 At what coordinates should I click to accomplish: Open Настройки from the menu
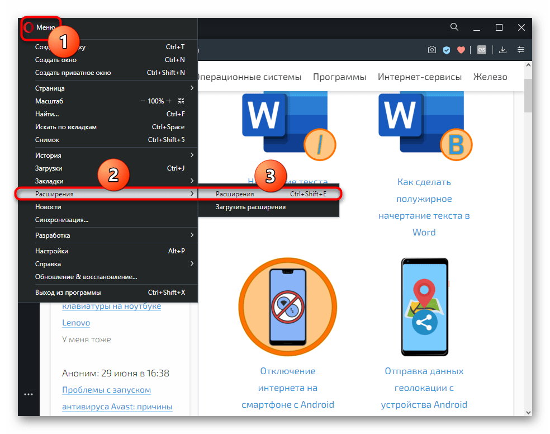tap(51, 251)
